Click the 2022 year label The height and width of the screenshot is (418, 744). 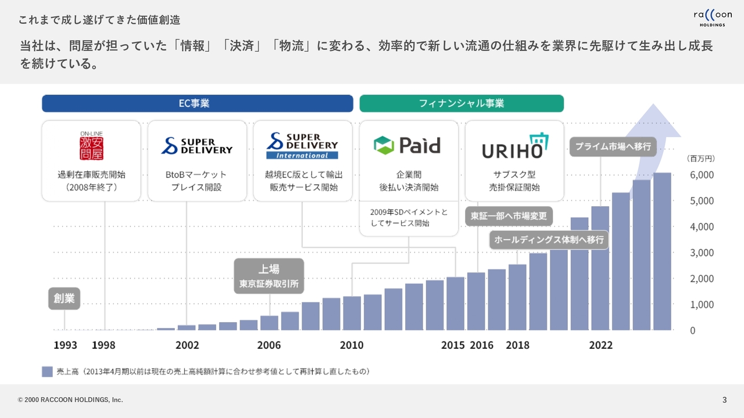click(x=600, y=345)
